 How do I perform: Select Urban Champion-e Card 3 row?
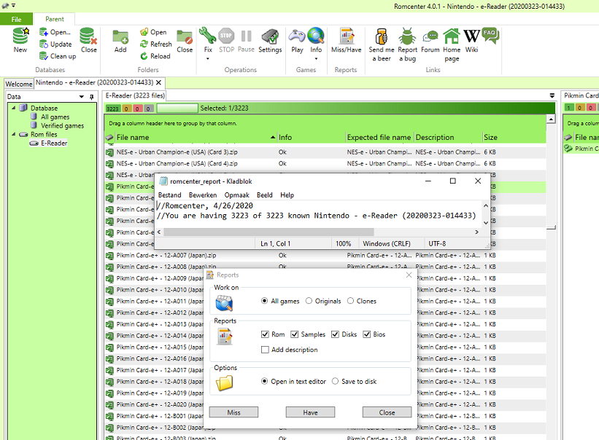(325, 152)
